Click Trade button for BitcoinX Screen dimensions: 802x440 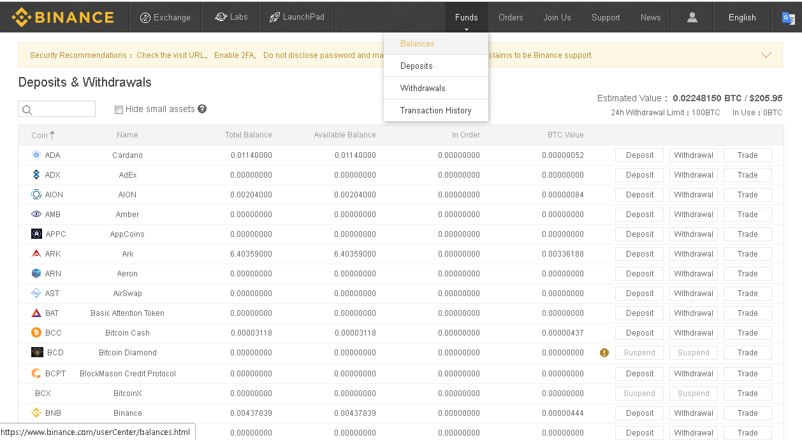[x=748, y=394]
